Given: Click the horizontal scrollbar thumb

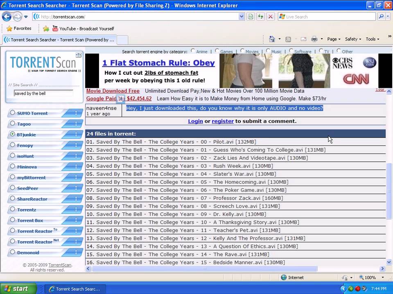Looking at the screenshot, I should pos(204,269).
